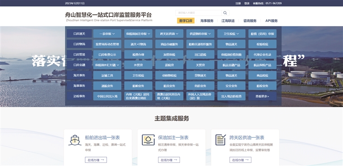The image size is (343, 166).
Task: Open 商品检验 service
Action: click(262, 75)
